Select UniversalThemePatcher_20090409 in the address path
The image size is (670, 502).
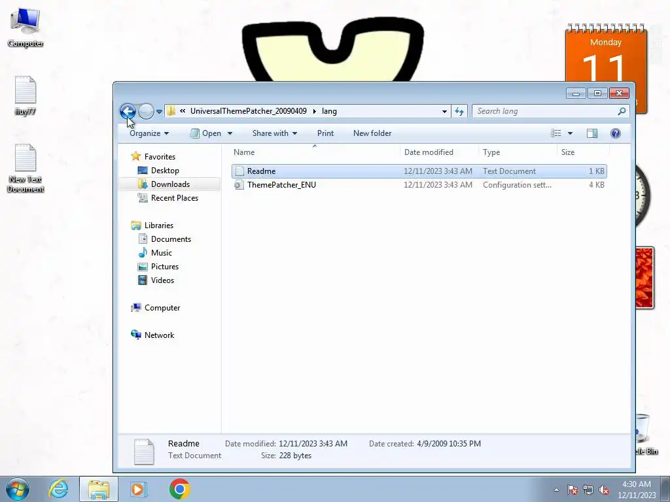(x=248, y=111)
